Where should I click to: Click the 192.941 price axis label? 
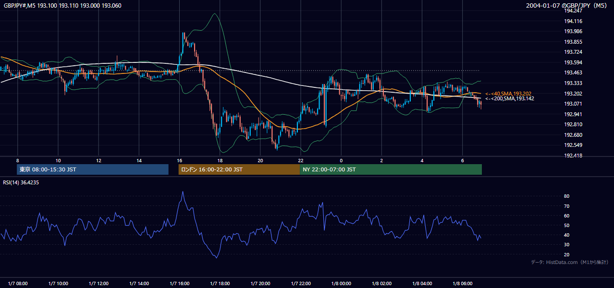573,114
